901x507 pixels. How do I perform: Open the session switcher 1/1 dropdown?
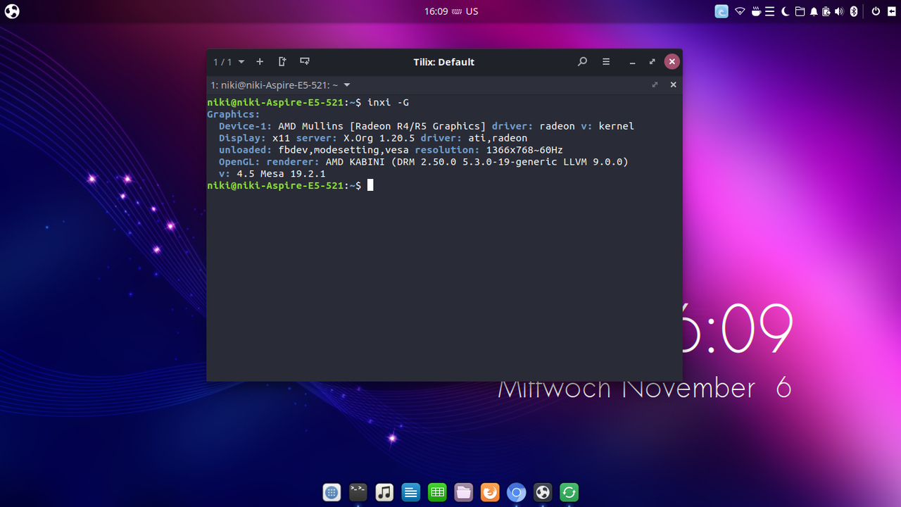pos(229,62)
